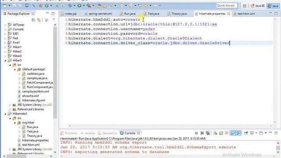Select ehcache.xml in Package Explorer
The height and width of the screenshot is (158, 281).
click(x=30, y=96)
